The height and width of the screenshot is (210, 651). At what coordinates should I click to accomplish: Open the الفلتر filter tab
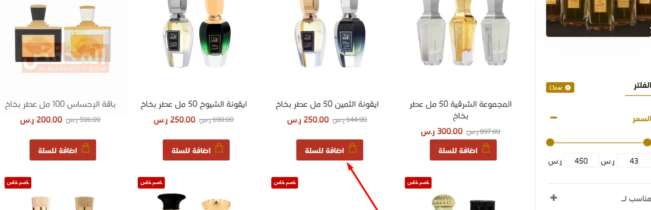click(x=642, y=86)
